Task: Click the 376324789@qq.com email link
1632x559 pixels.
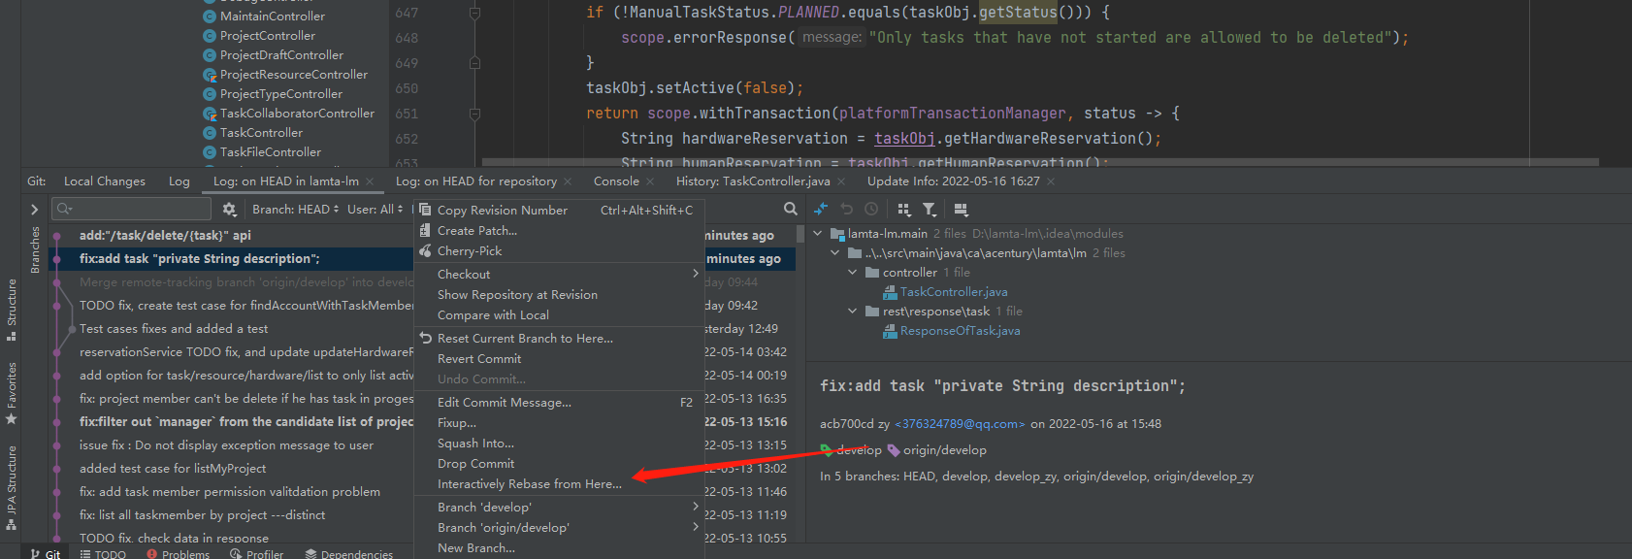Action: coord(960,424)
